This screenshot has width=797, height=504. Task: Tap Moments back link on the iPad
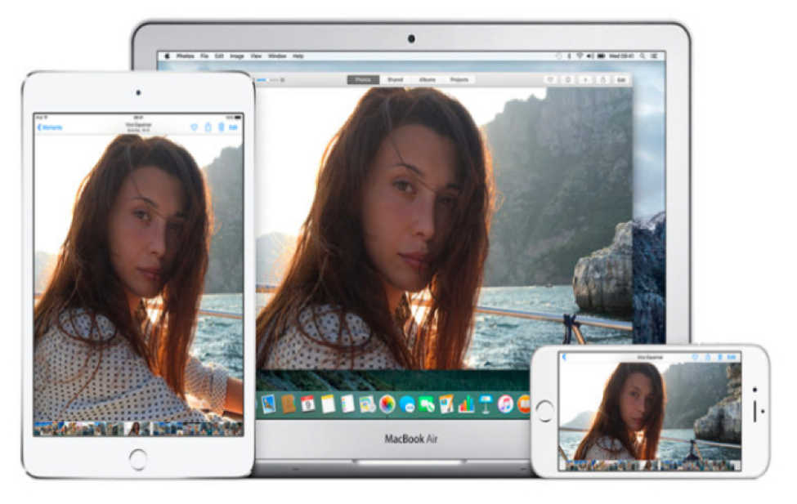coord(51,127)
